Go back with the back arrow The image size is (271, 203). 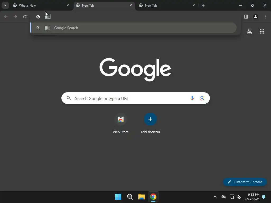point(6,17)
